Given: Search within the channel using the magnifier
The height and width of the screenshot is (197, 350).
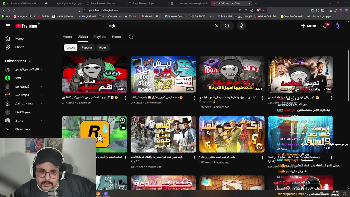Looking at the screenshot, I should (x=131, y=37).
